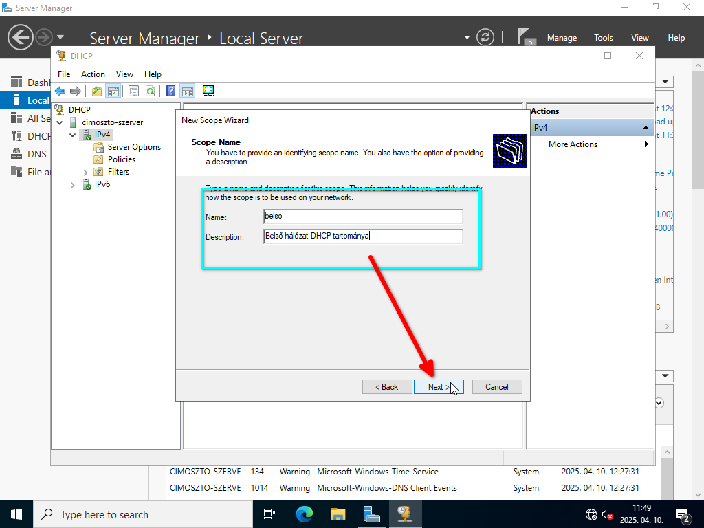Image resolution: width=704 pixels, height=528 pixels.
Task: Click the Server Manager refresh icon
Action: (x=485, y=37)
